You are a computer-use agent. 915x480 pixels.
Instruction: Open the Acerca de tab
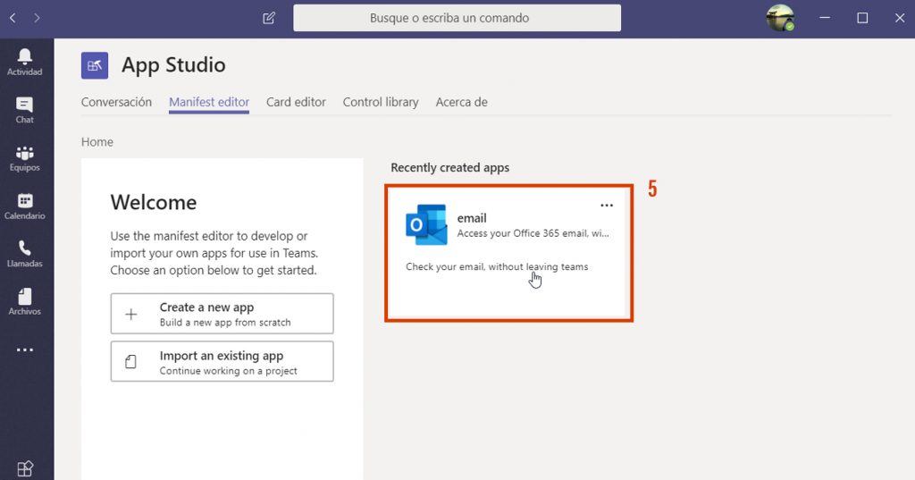point(462,102)
